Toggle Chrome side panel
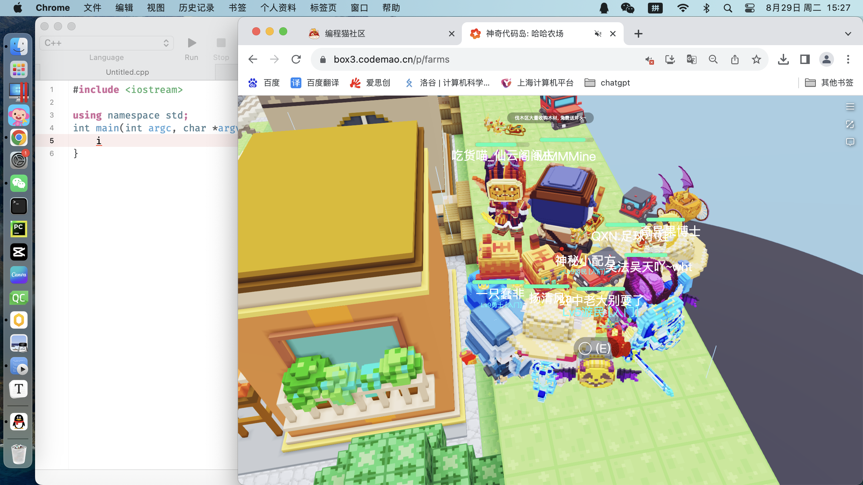 tap(805, 60)
